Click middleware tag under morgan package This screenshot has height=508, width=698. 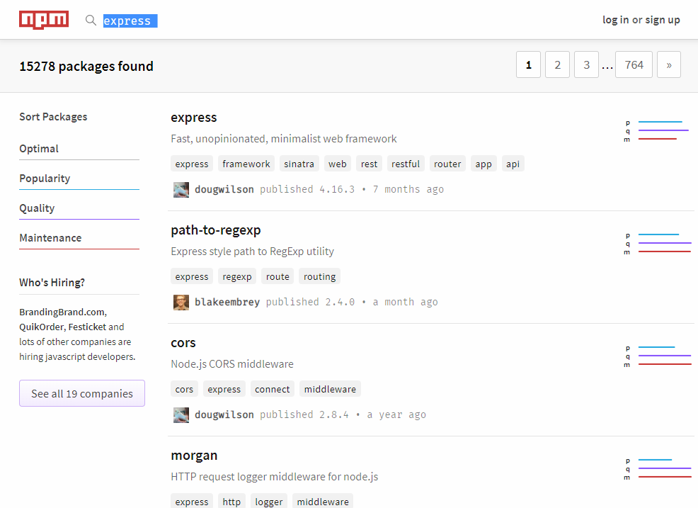tap(323, 502)
